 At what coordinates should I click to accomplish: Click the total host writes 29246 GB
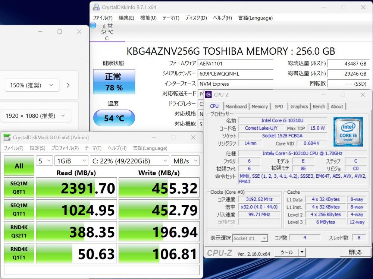point(348,74)
